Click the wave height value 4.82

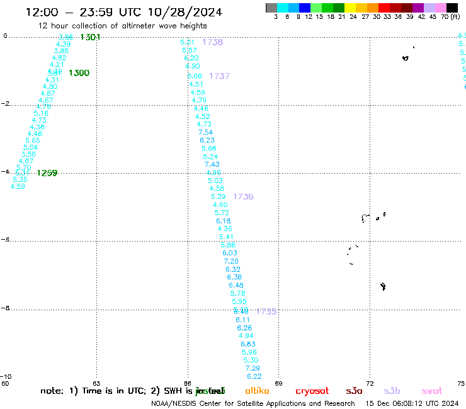tap(59, 58)
